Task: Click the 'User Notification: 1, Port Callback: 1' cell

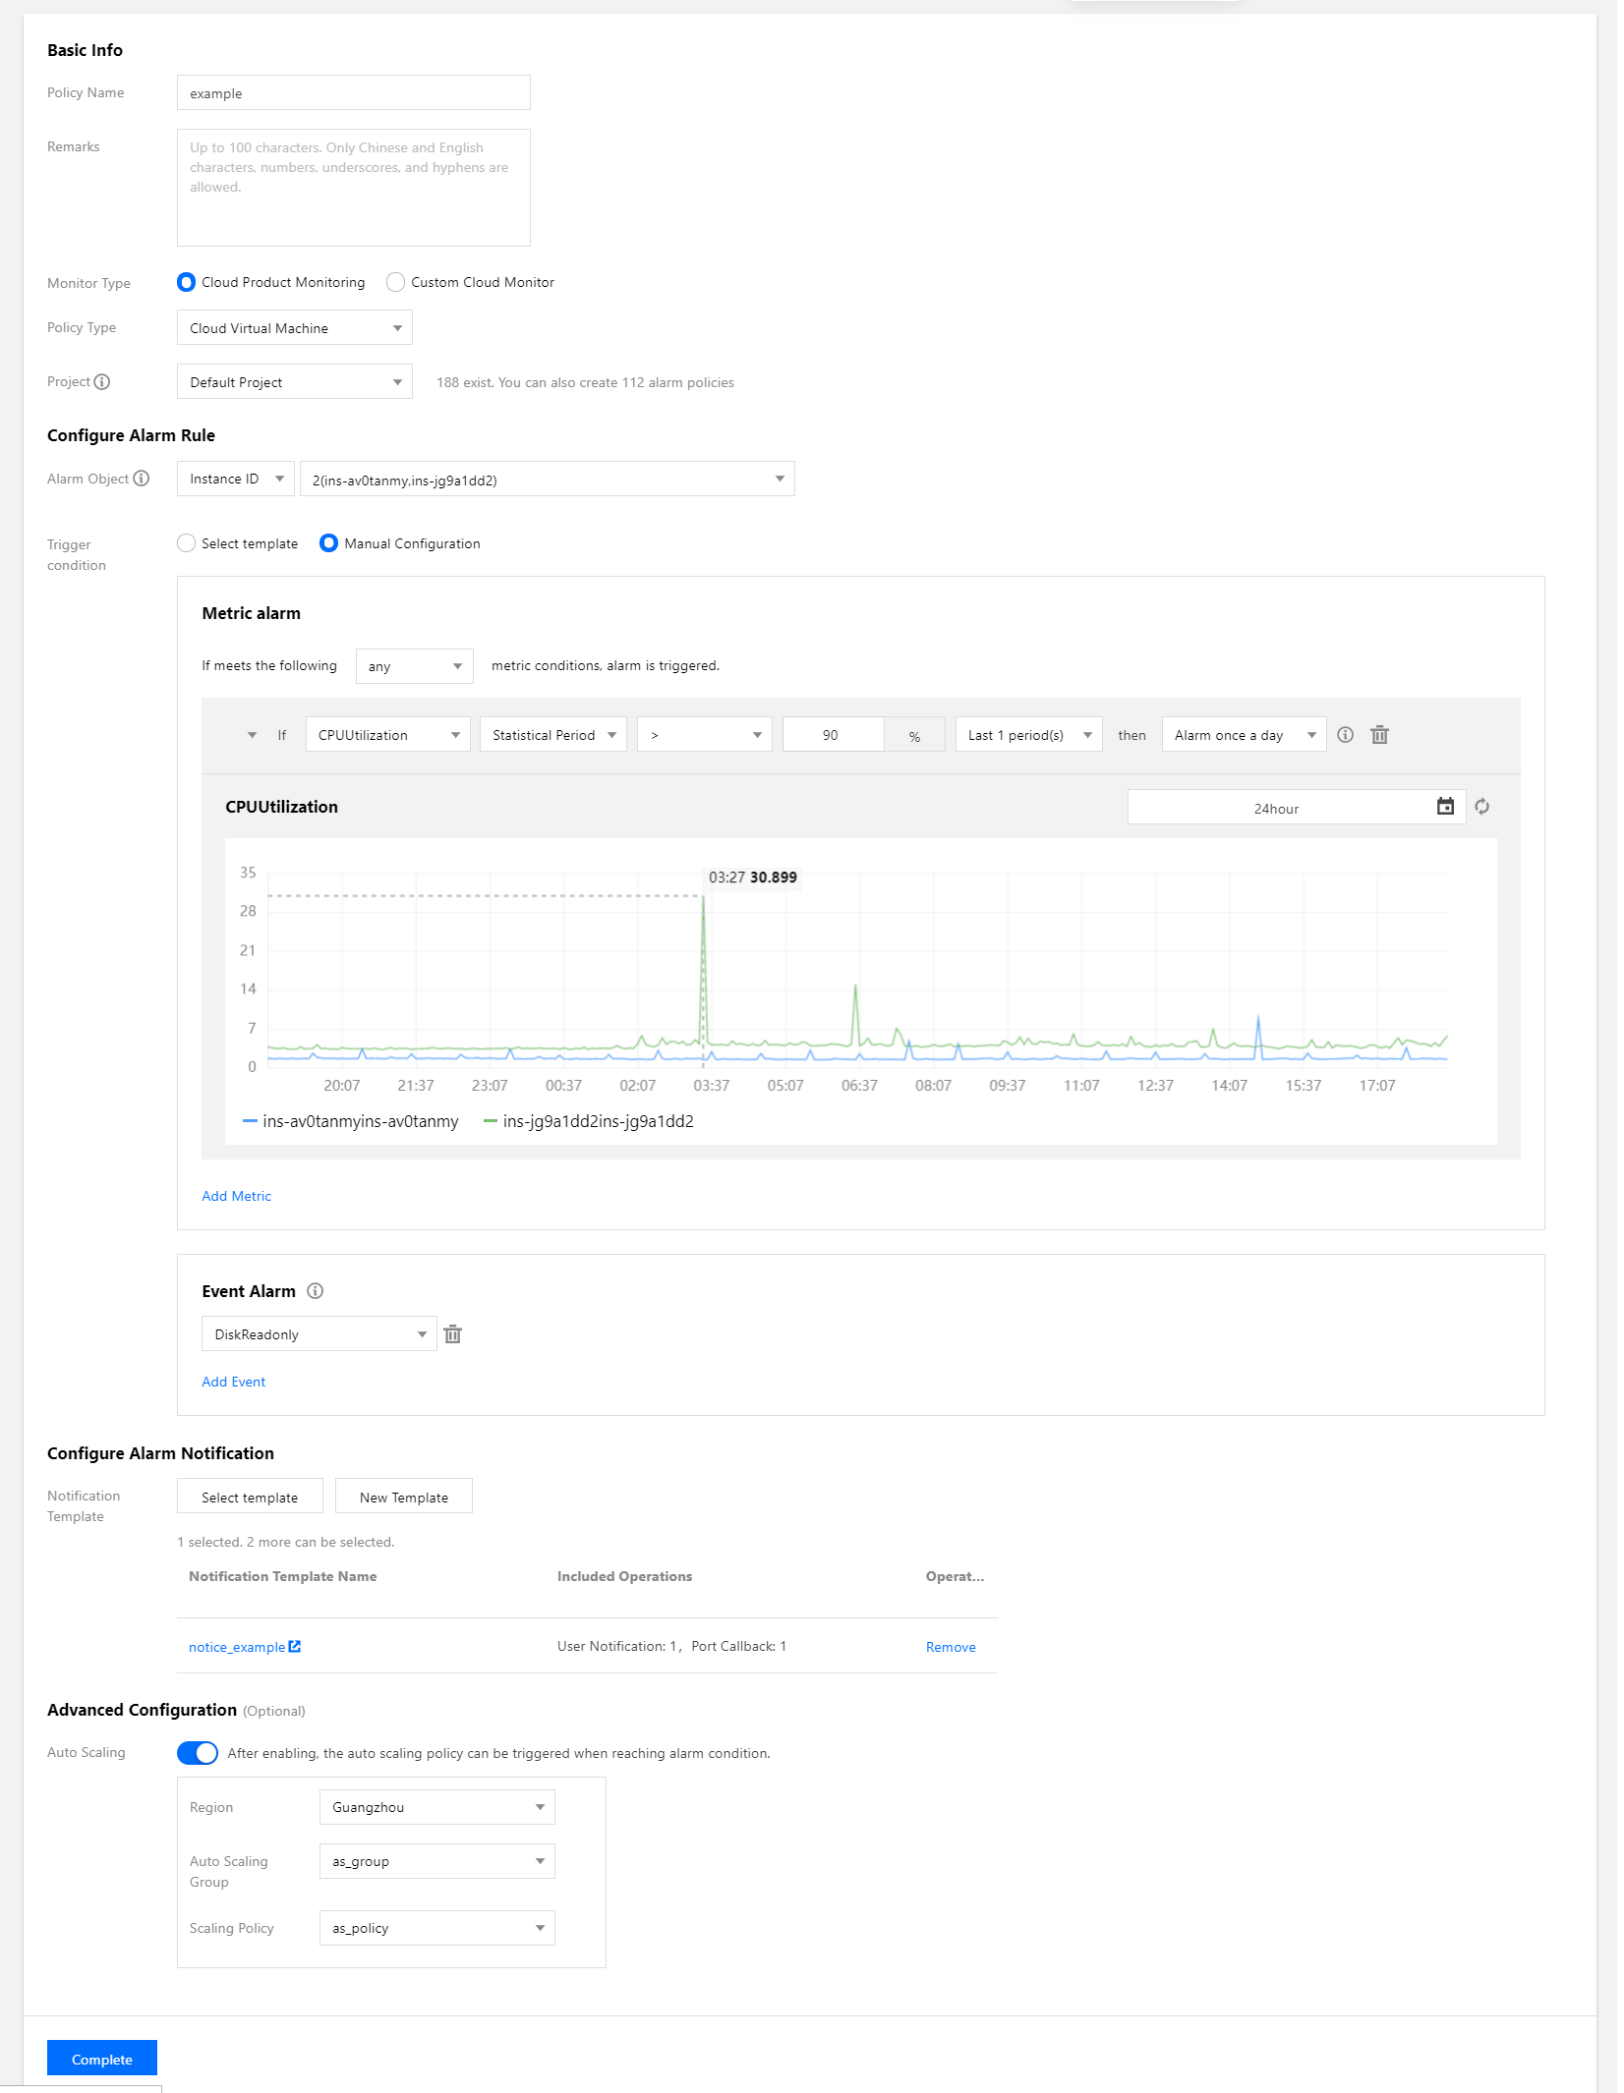Action: pyautogui.click(x=671, y=1646)
